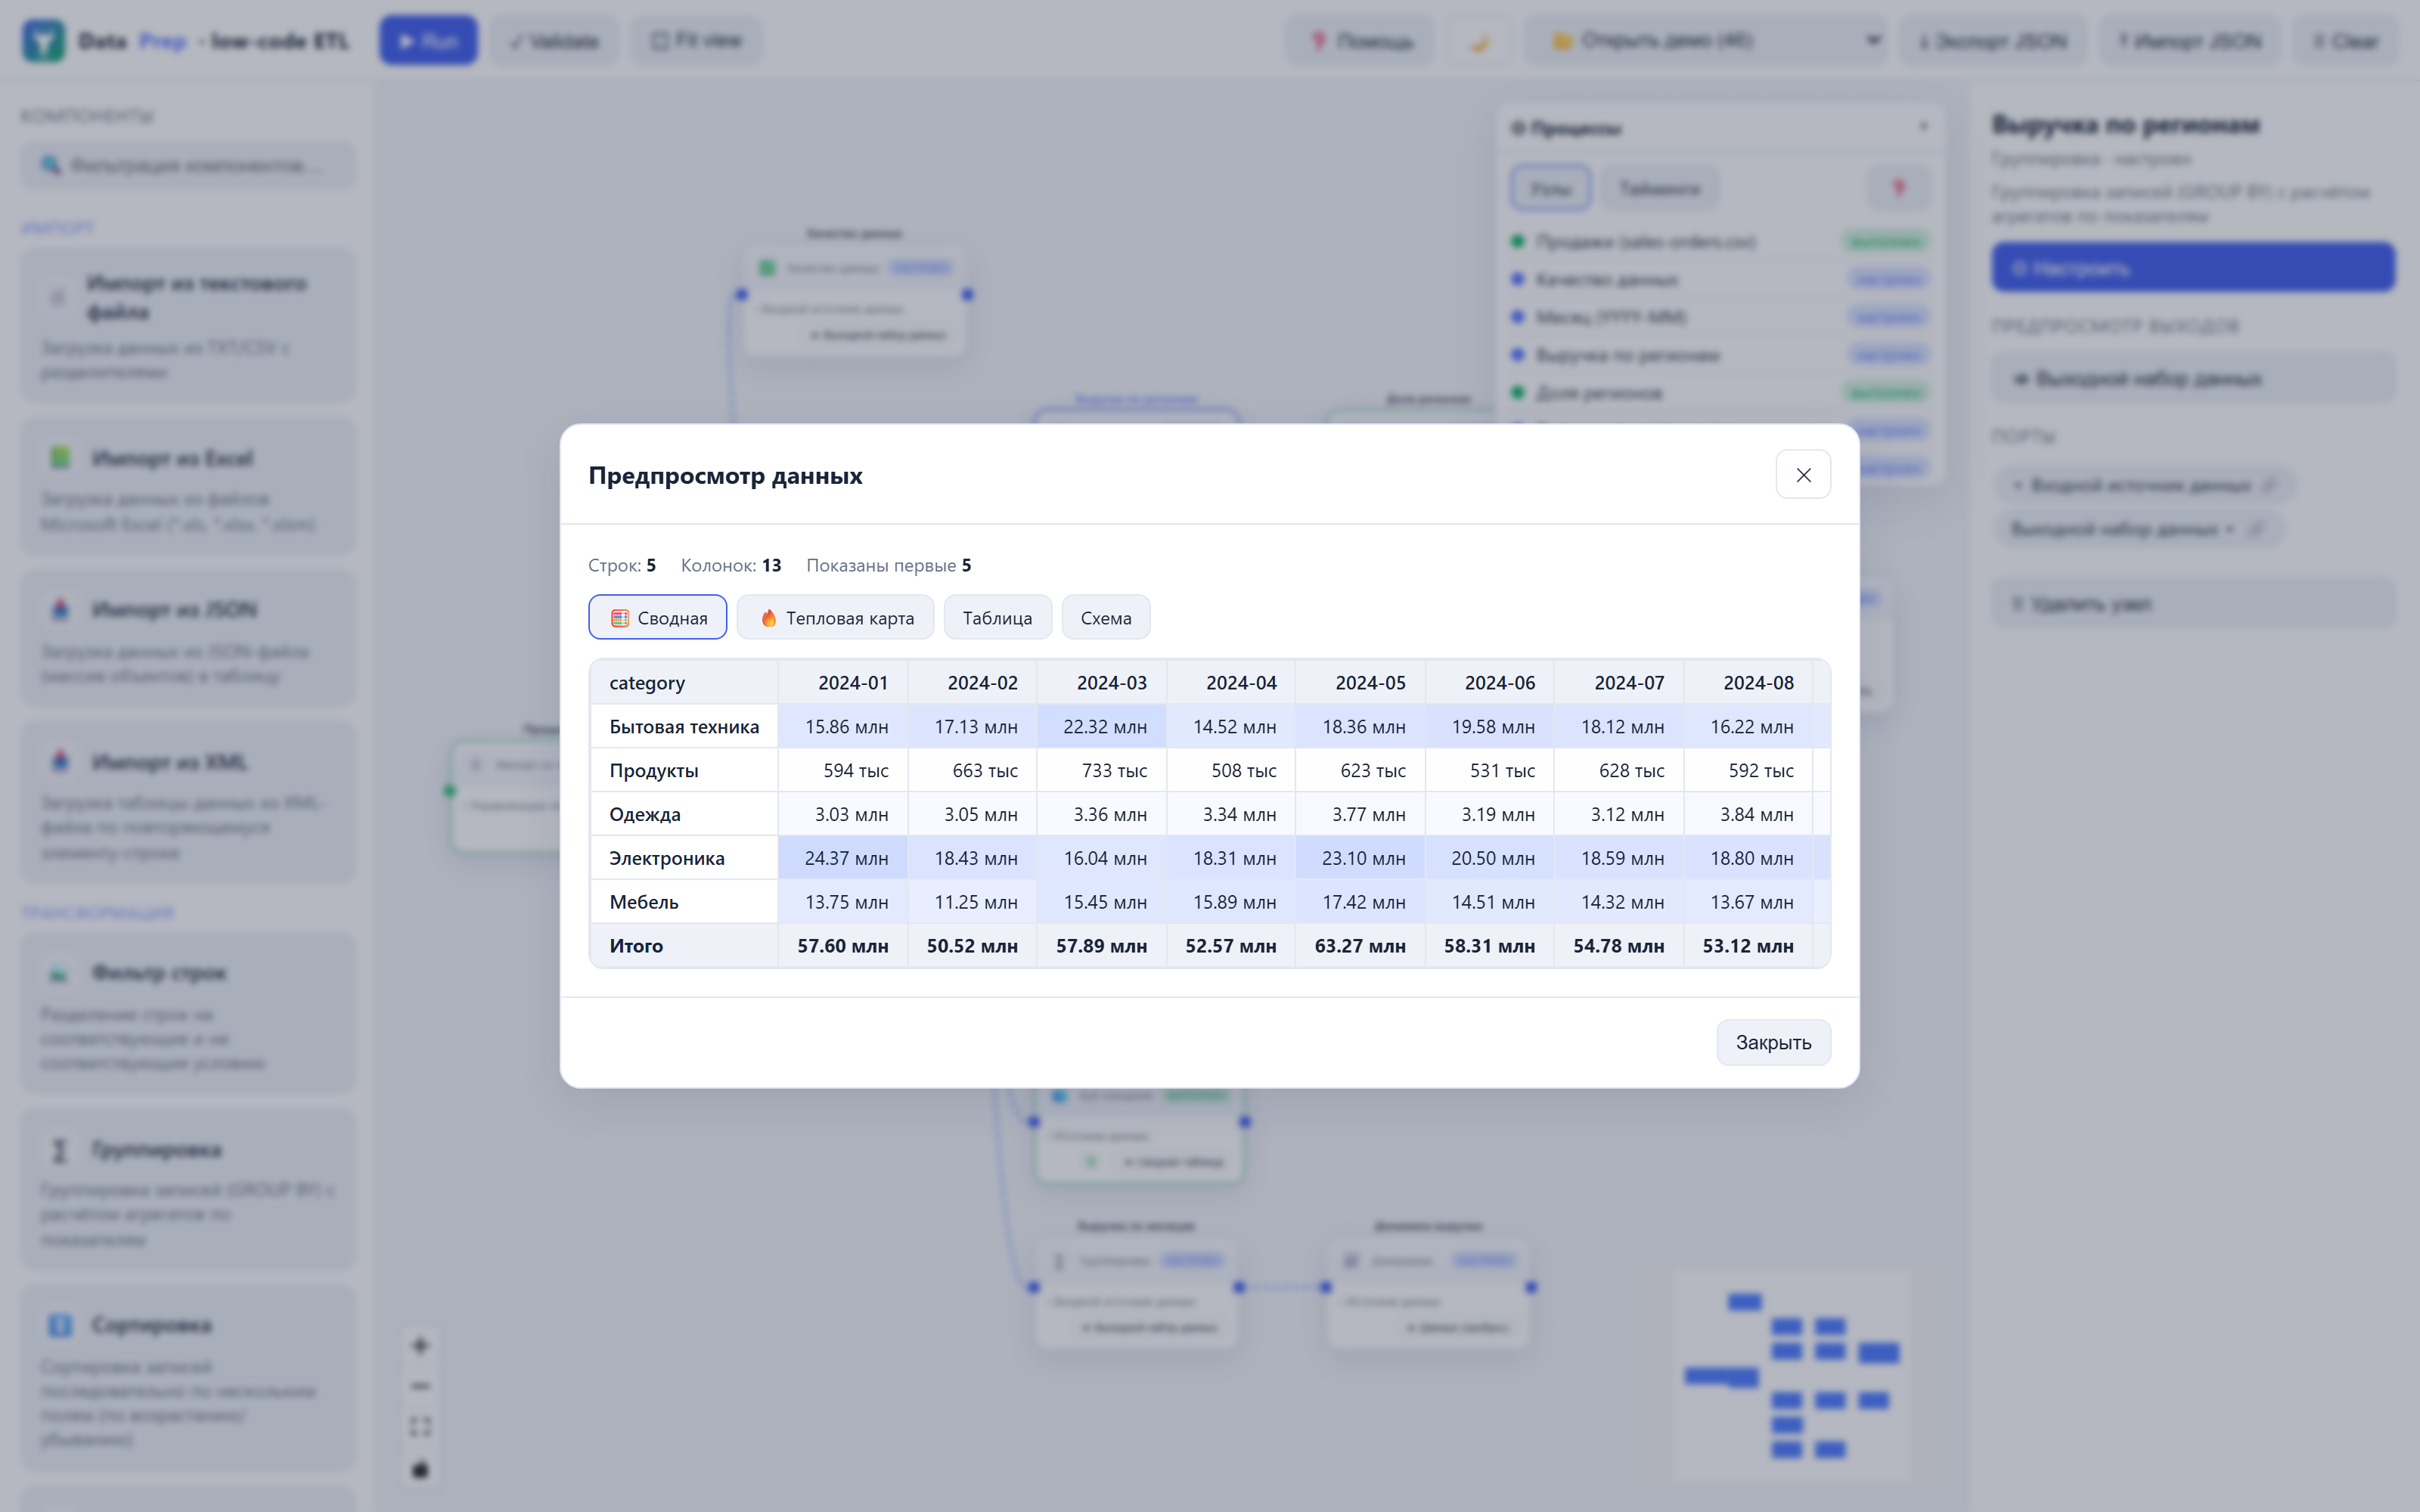The height and width of the screenshot is (1512, 2420).
Task: Click the Итого row label
Action: [684, 946]
